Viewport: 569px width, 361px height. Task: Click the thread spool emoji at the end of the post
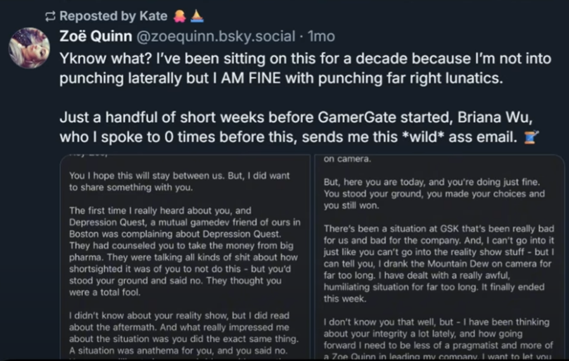[531, 137]
